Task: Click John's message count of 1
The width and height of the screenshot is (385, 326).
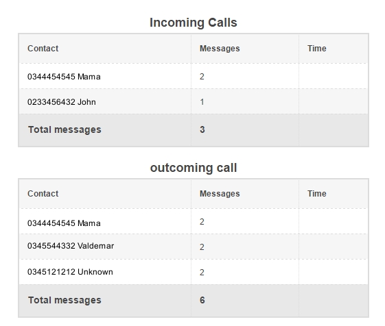Action: tap(202, 102)
